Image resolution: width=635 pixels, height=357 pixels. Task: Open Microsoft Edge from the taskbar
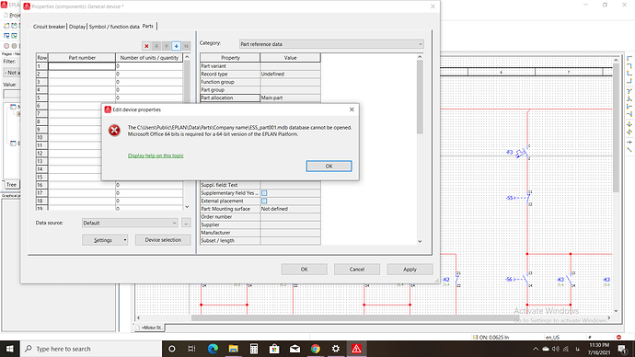[213, 349]
